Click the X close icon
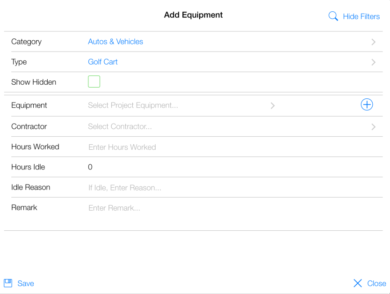This screenshot has height=294, width=390. point(358,283)
